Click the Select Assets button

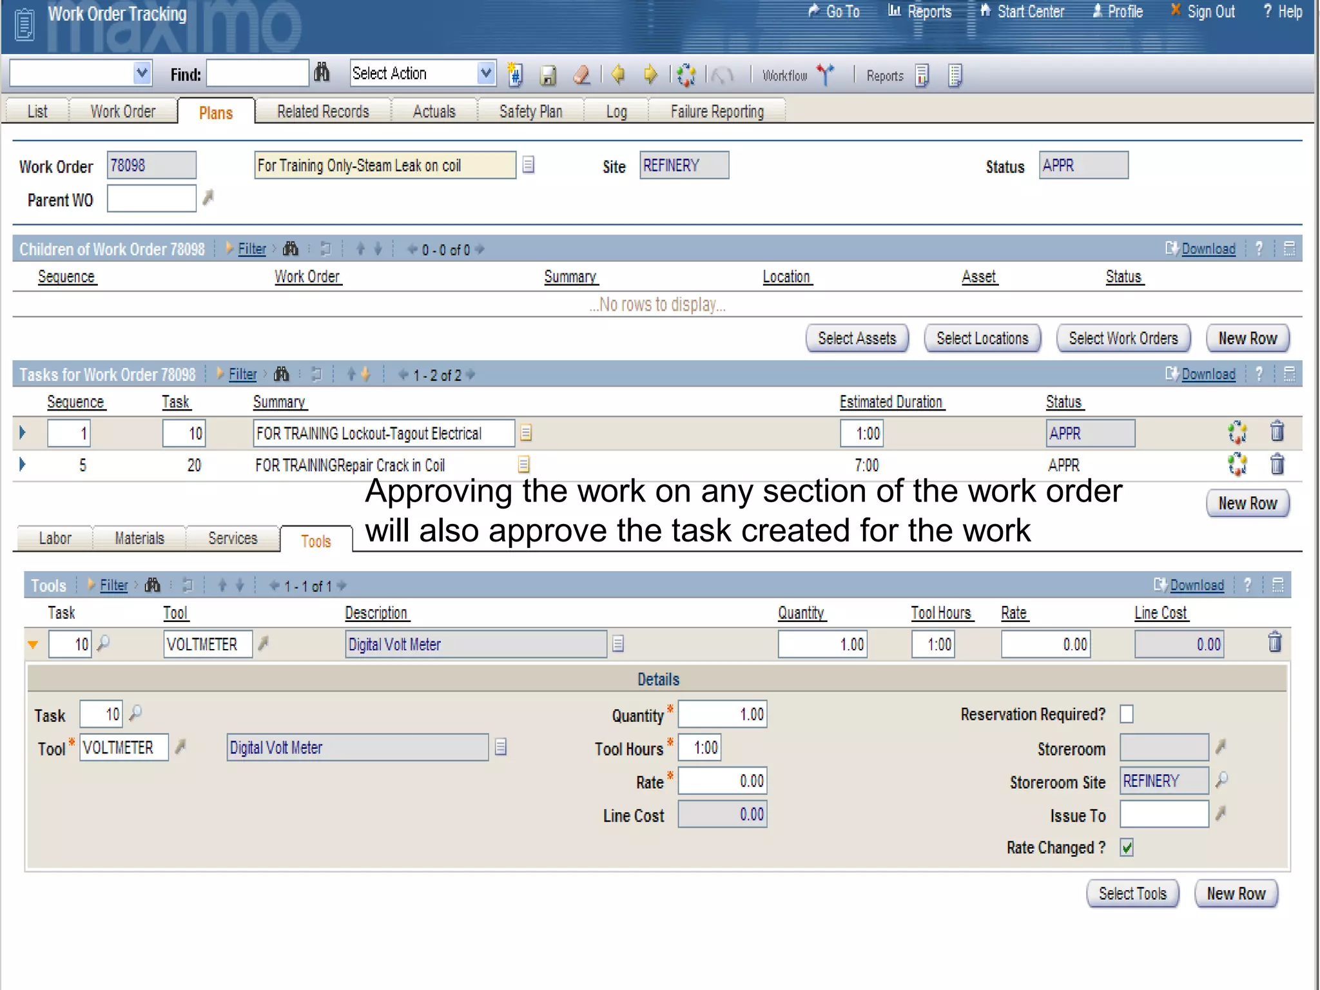(857, 338)
